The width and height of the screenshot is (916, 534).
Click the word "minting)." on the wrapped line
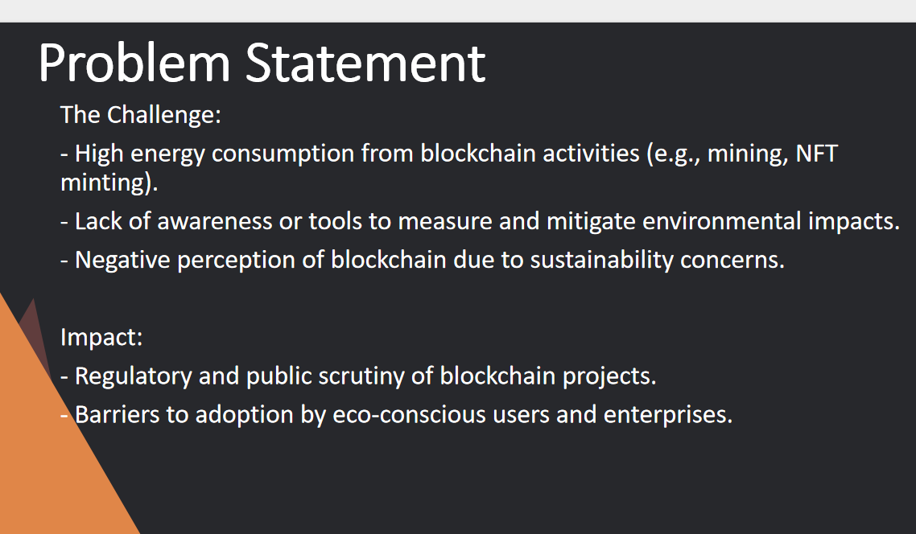coord(109,183)
